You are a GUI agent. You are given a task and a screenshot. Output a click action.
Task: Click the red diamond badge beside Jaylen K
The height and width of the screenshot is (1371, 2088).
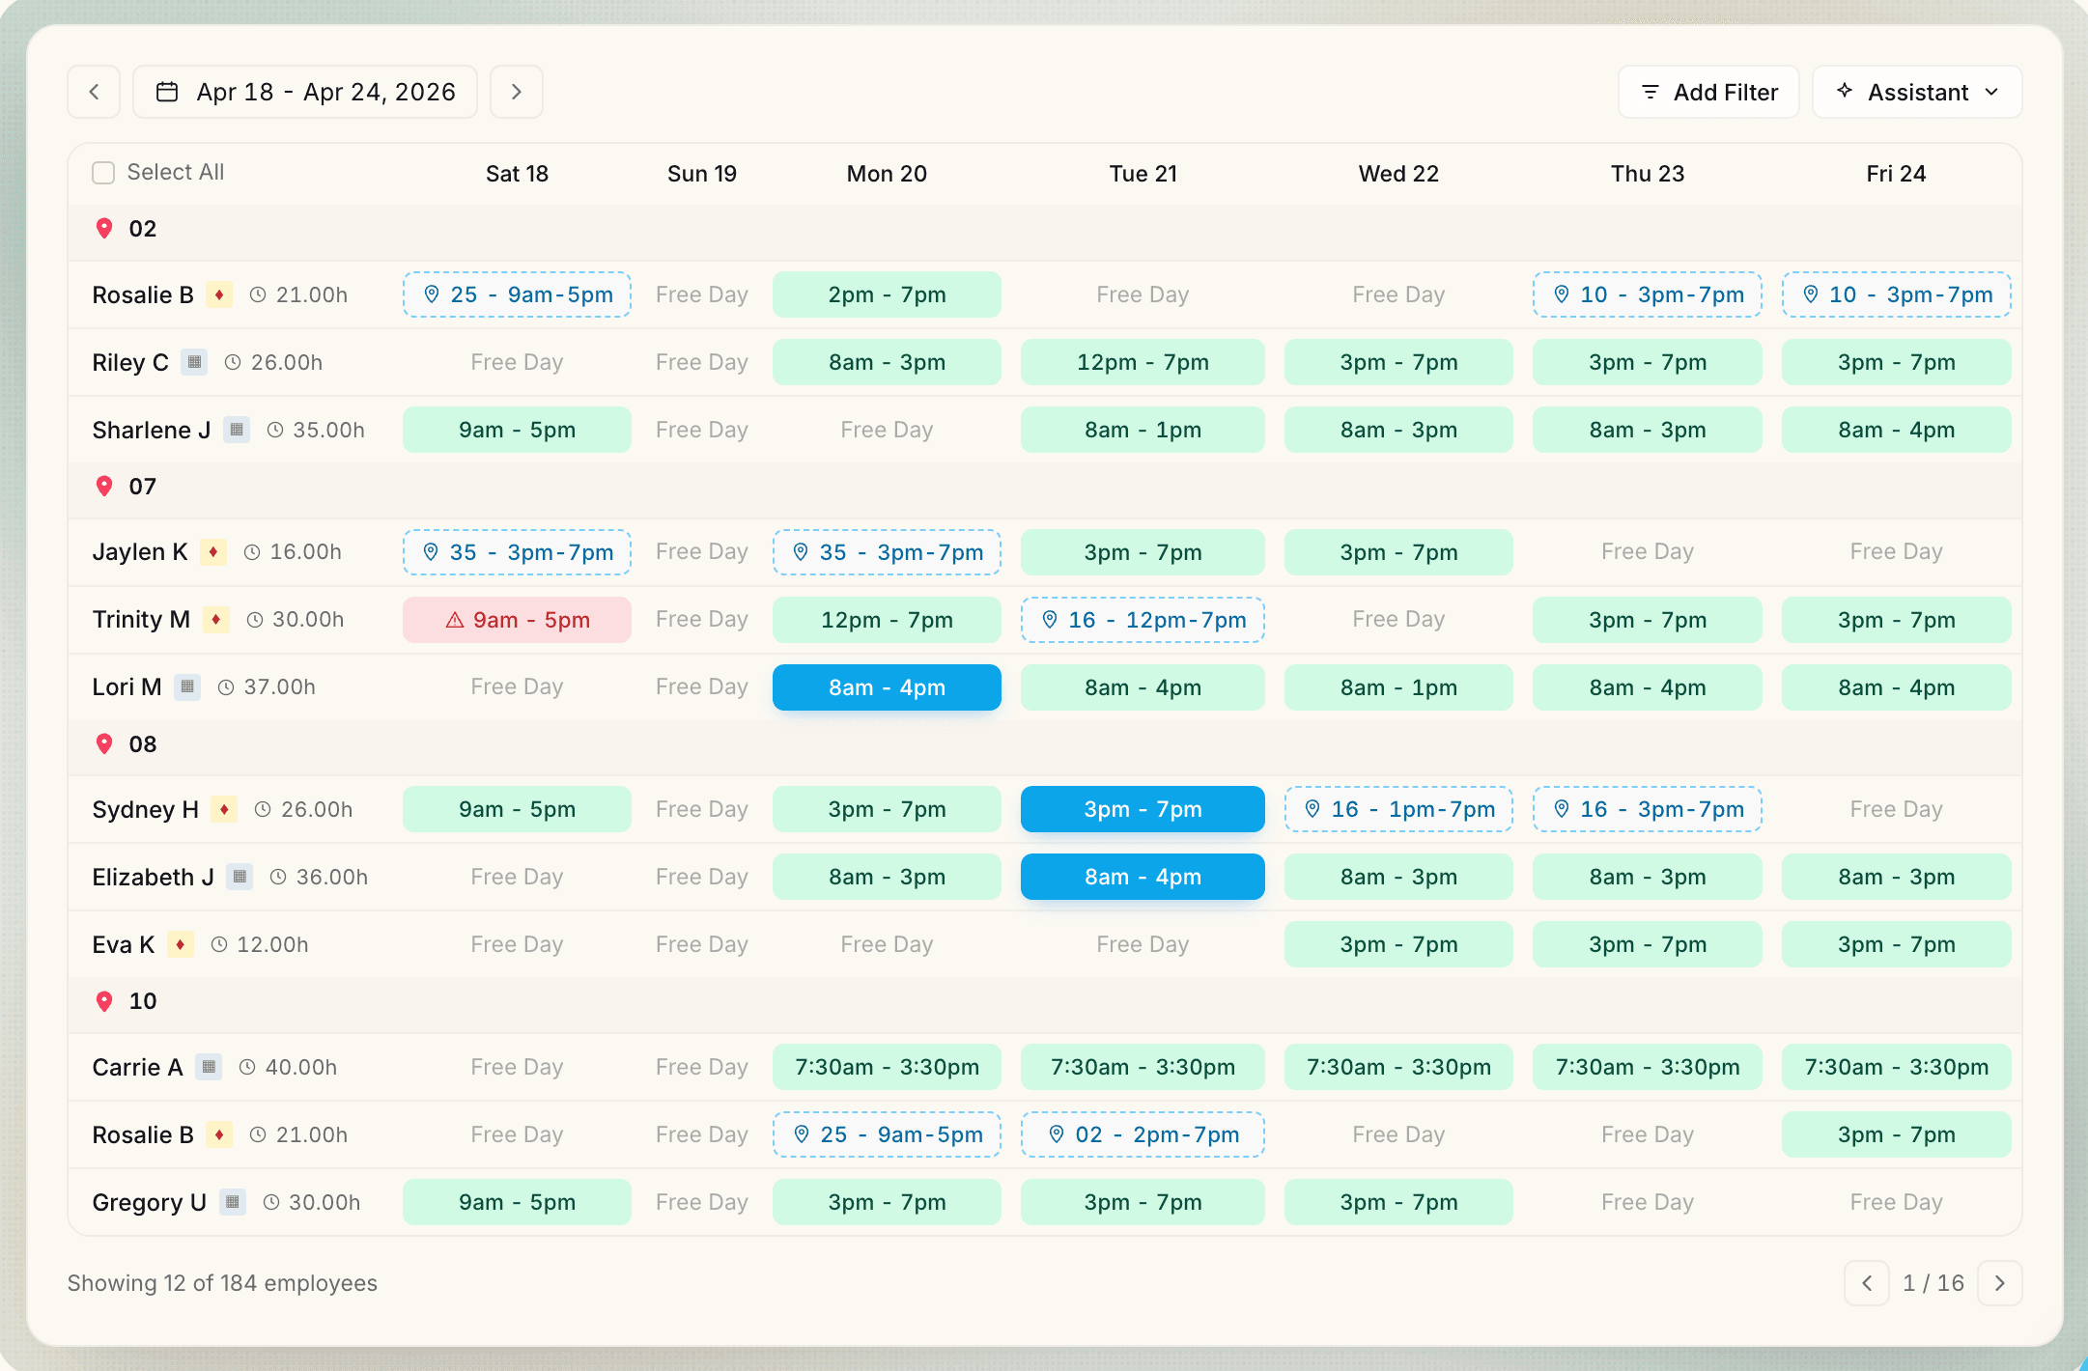213,552
